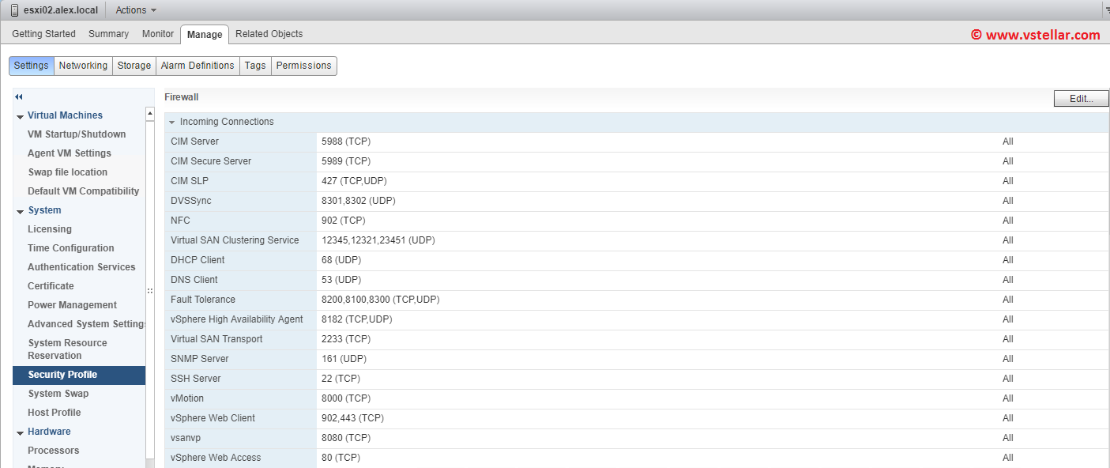The height and width of the screenshot is (468, 1110).
Task: Open the Monitor tab
Action: pos(157,34)
